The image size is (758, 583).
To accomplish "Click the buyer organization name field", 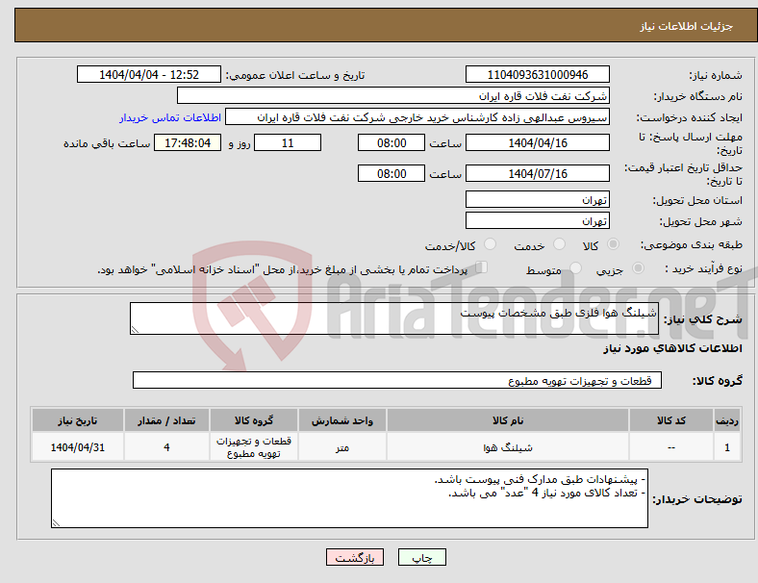I will click(x=393, y=95).
